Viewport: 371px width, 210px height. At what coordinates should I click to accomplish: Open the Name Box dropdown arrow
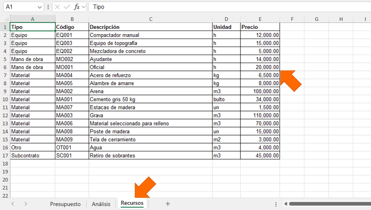click(x=39, y=7)
